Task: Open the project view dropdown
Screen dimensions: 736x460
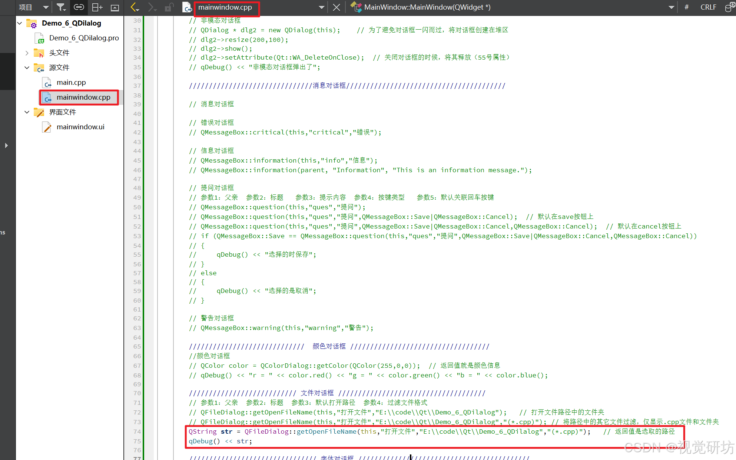Action: (x=45, y=7)
